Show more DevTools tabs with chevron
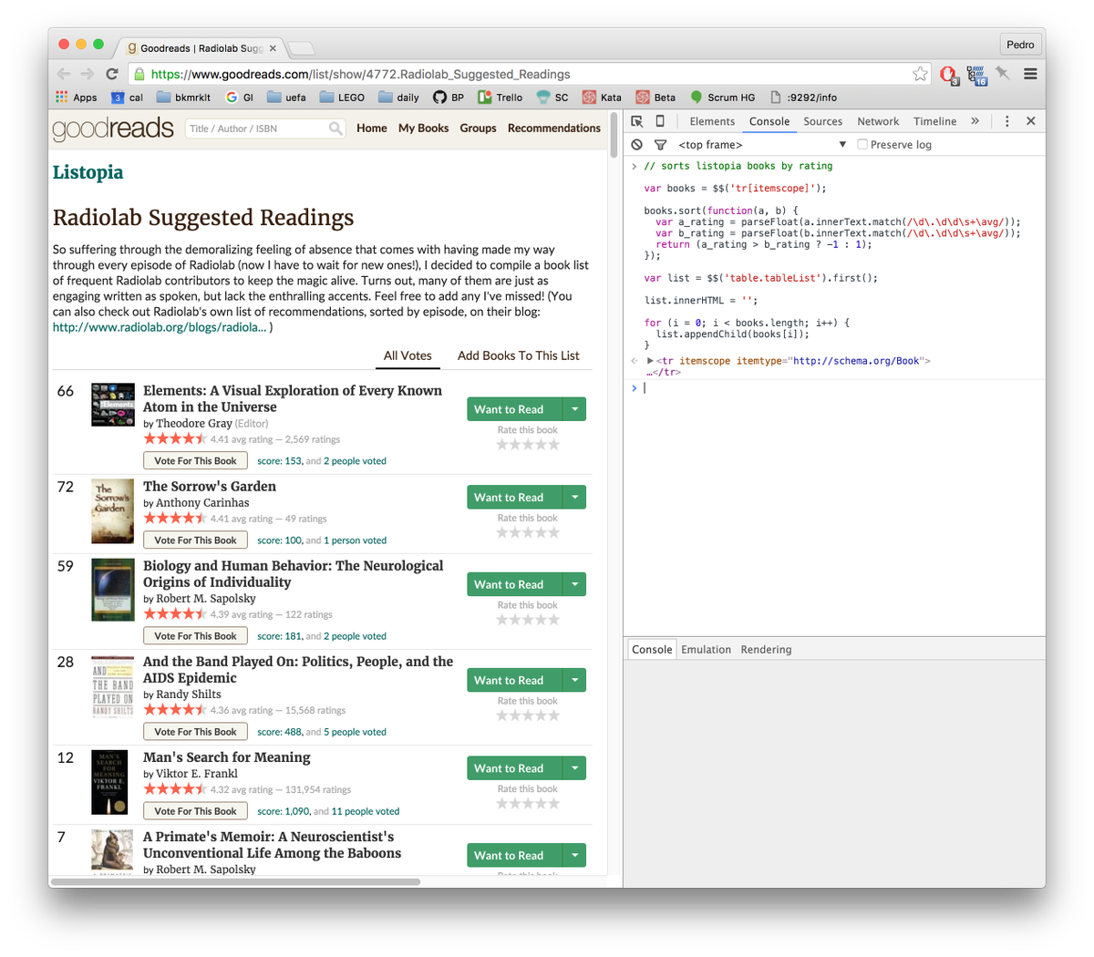1094x957 pixels. (x=975, y=121)
